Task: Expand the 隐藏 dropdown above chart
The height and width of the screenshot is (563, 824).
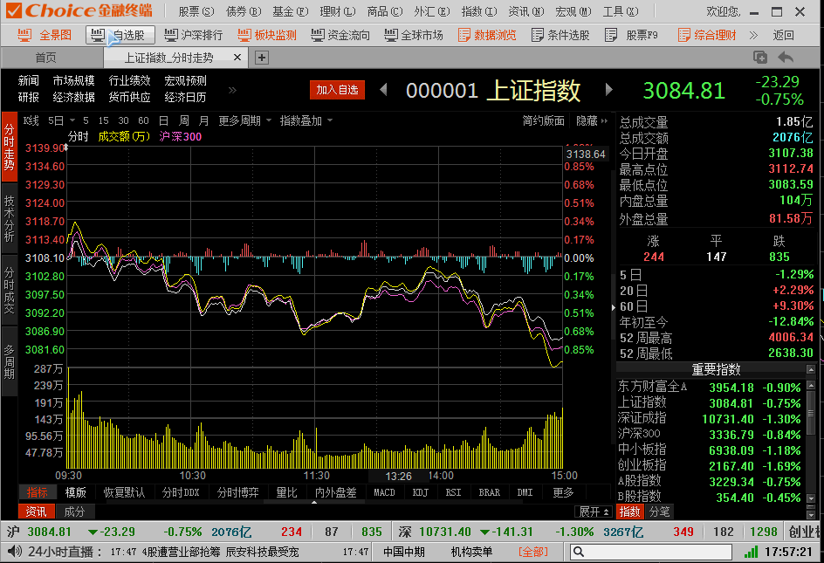Action: (x=591, y=120)
